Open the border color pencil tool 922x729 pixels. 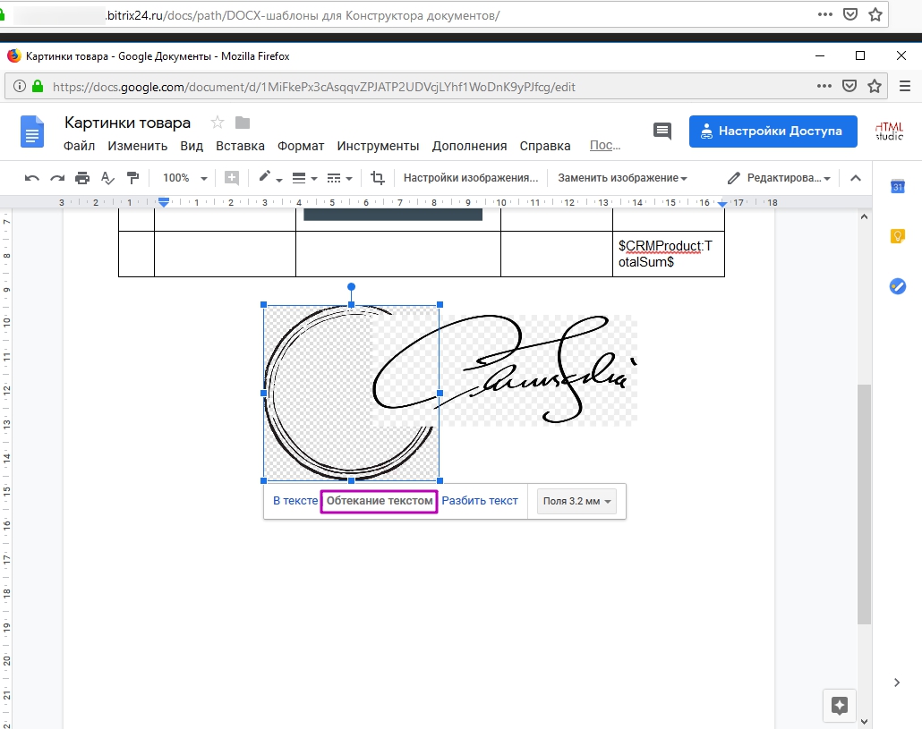(x=269, y=178)
